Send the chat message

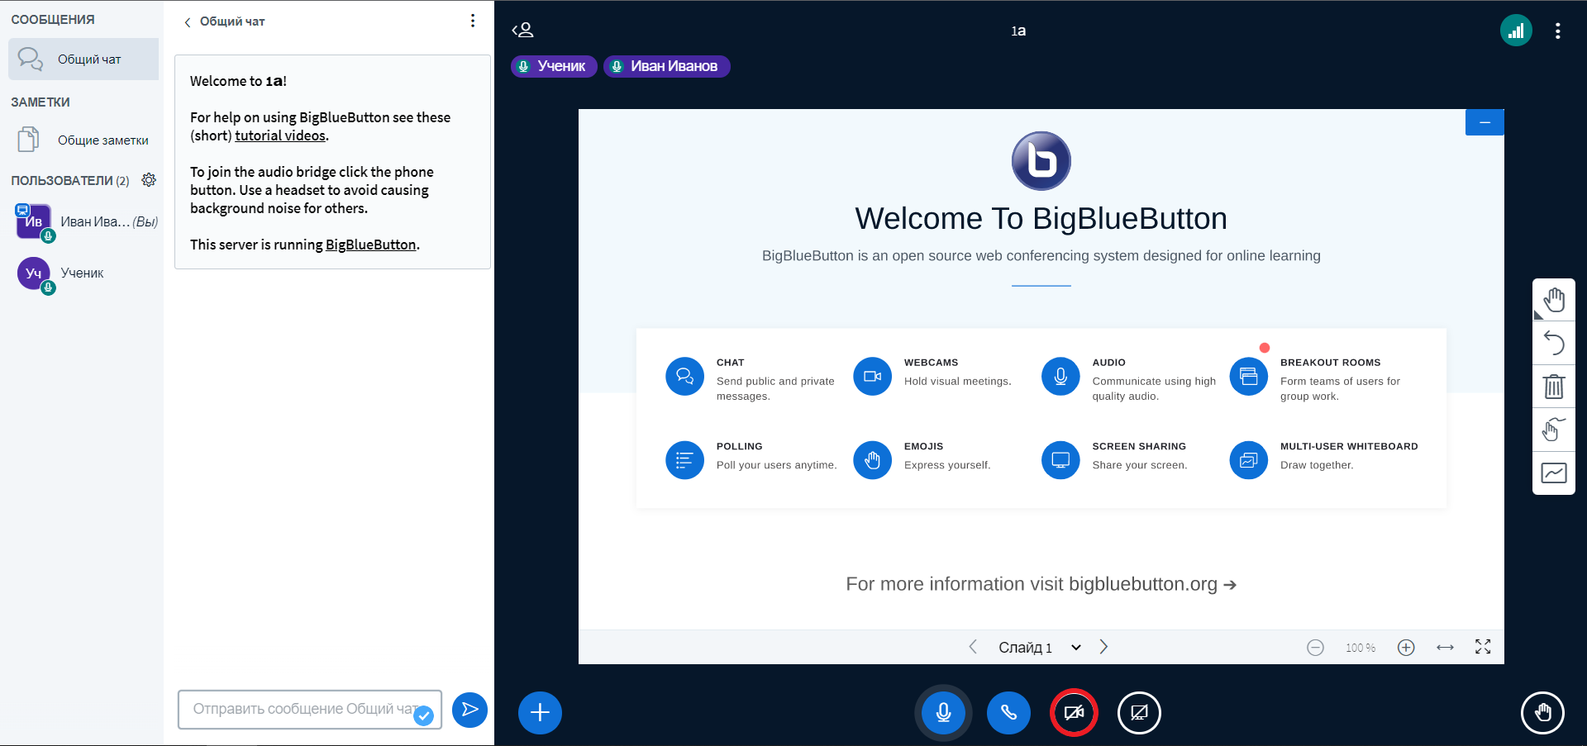pyautogui.click(x=469, y=710)
